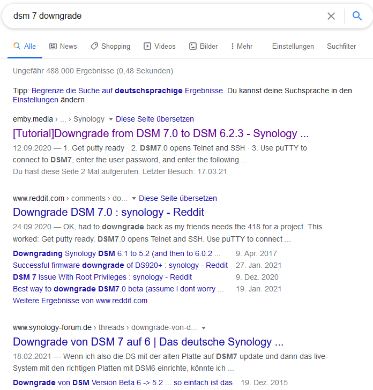Open the Tutorial Downgrade from DSM 7.0 to 6.2.3 result
The height and width of the screenshot is (390, 373).
click(161, 133)
